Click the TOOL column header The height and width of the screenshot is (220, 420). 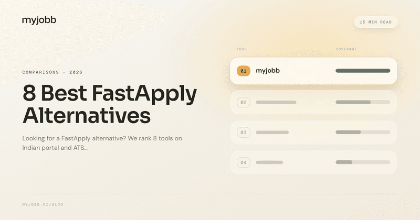pyautogui.click(x=241, y=49)
